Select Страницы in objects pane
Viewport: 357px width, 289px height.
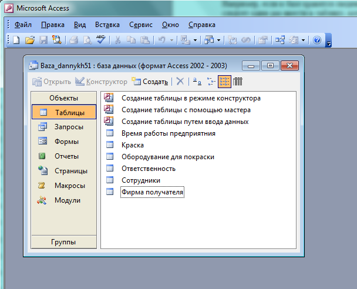pyautogui.click(x=64, y=171)
